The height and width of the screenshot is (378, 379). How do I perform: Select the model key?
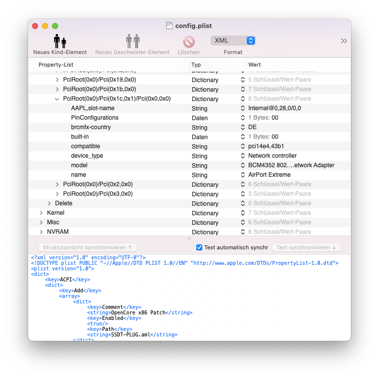[79, 165]
